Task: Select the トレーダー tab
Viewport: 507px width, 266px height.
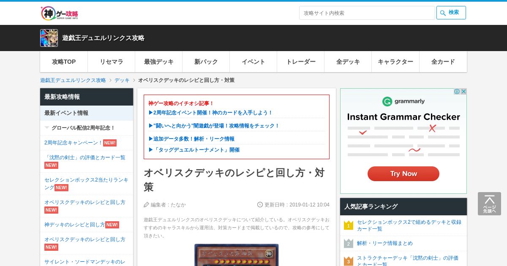Action: click(301, 62)
